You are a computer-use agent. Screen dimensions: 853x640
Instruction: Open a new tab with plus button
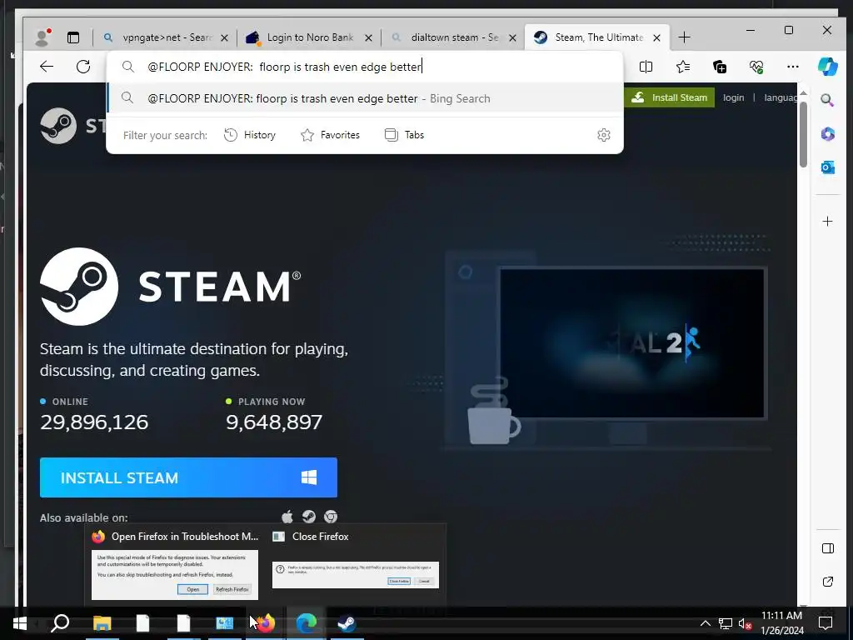coord(684,37)
